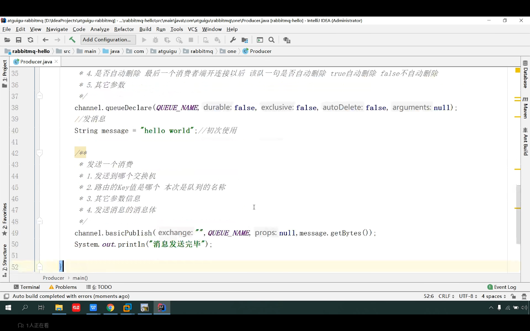Open Settings with the wrench icon
This screenshot has width=530, height=331.
pyautogui.click(x=233, y=40)
